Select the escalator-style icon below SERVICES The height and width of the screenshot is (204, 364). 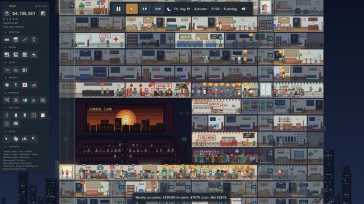click(x=7, y=100)
